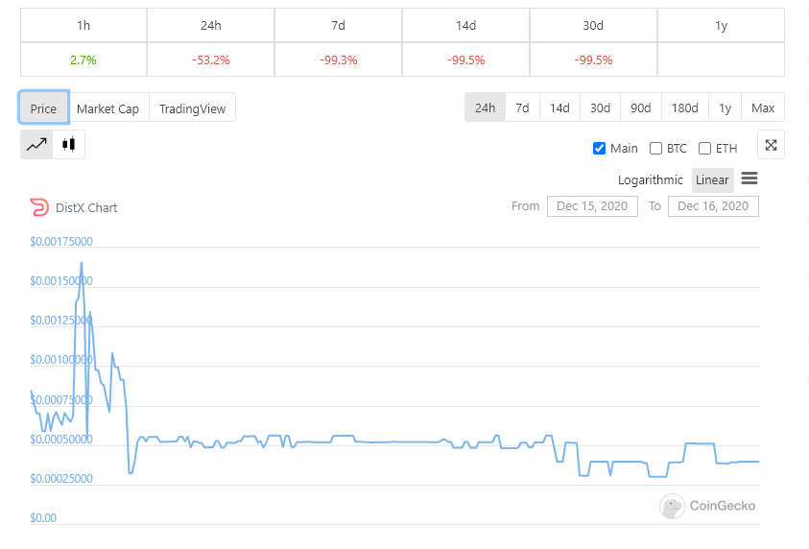Select 24h chart range
The width and height of the screenshot is (809, 549).
coord(485,107)
